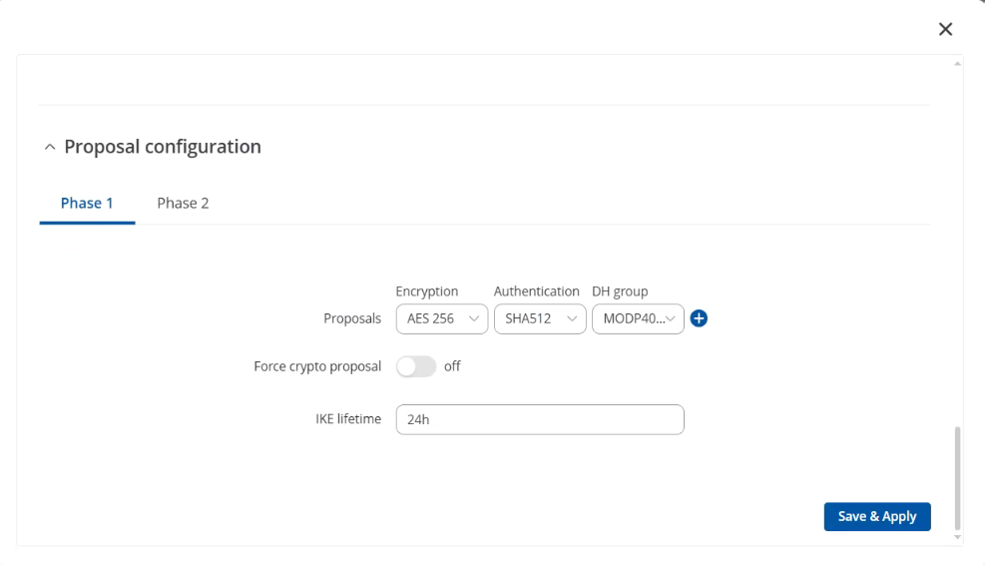Viewport: 985px width, 565px height.
Task: Click the Proposal configuration heading
Action: tap(163, 147)
